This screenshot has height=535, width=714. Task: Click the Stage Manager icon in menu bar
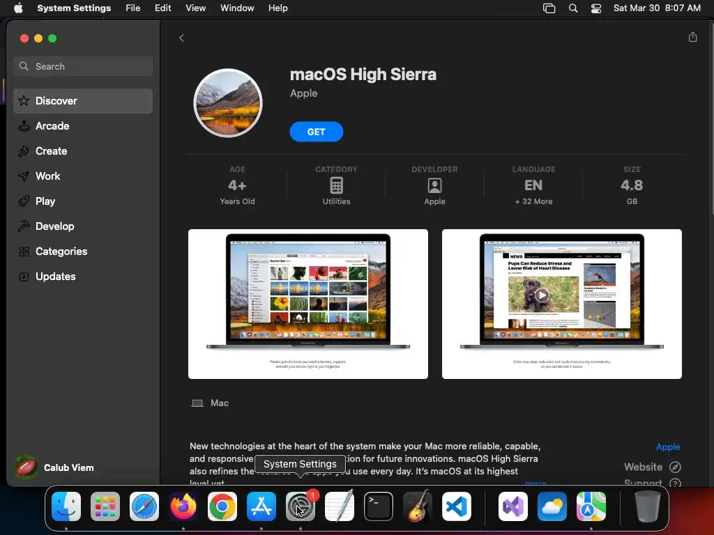[549, 8]
